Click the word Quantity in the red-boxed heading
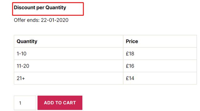Viewport: 200px width, 111px height. (56, 8)
